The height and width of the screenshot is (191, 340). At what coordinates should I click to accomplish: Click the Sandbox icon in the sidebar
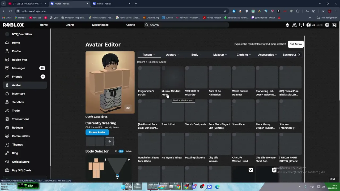tap(7, 102)
